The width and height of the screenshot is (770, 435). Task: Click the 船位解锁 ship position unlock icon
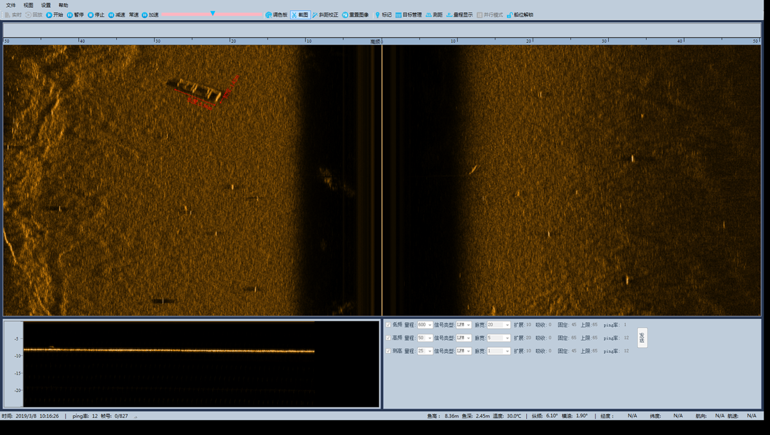click(x=510, y=15)
